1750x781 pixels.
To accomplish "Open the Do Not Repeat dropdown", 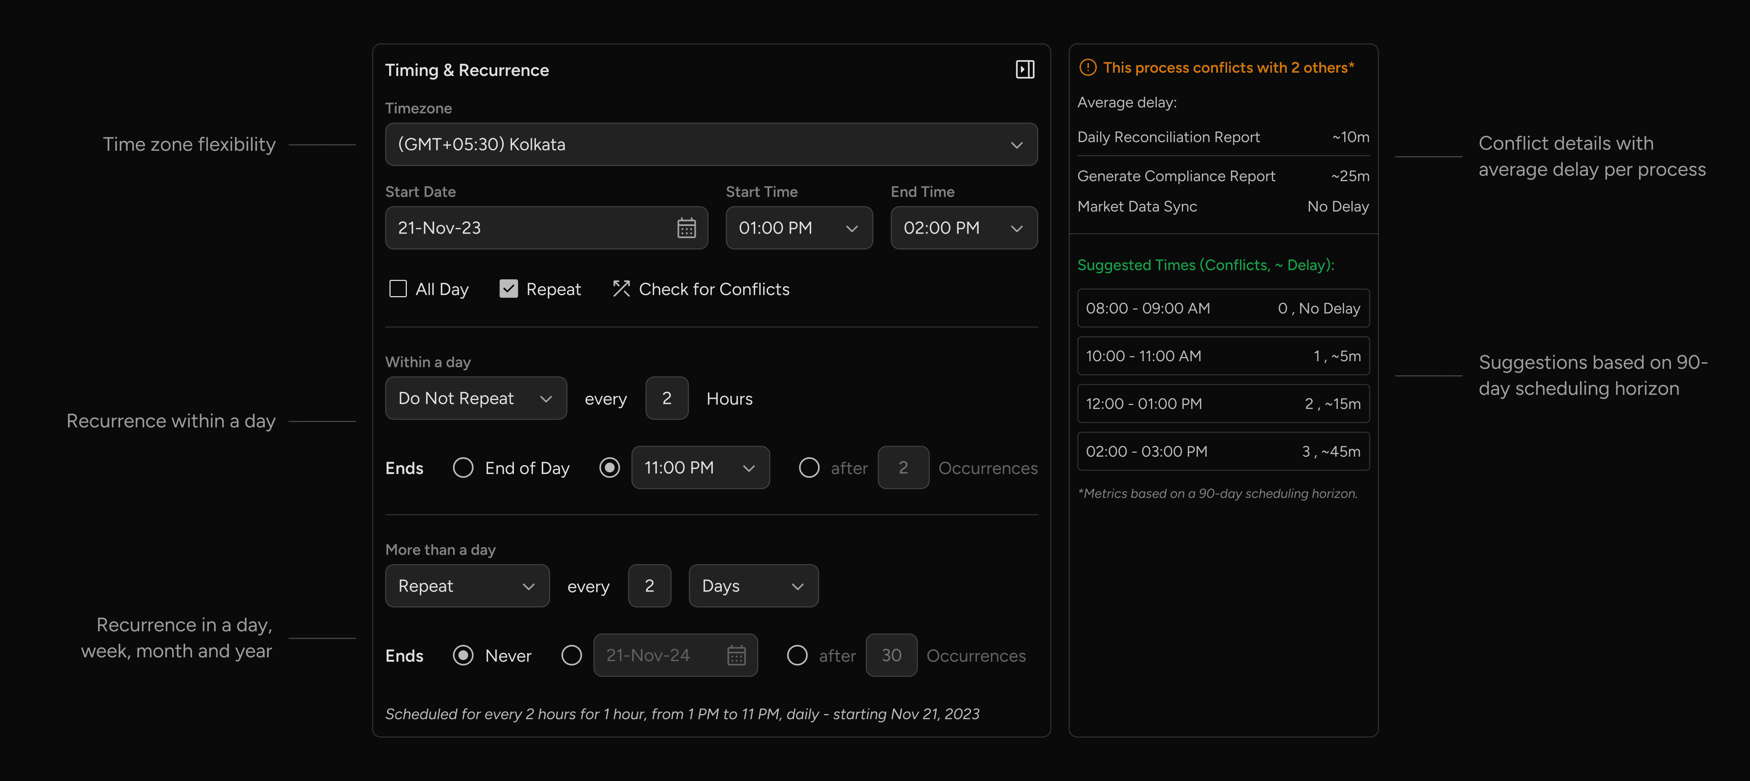I will (x=476, y=398).
